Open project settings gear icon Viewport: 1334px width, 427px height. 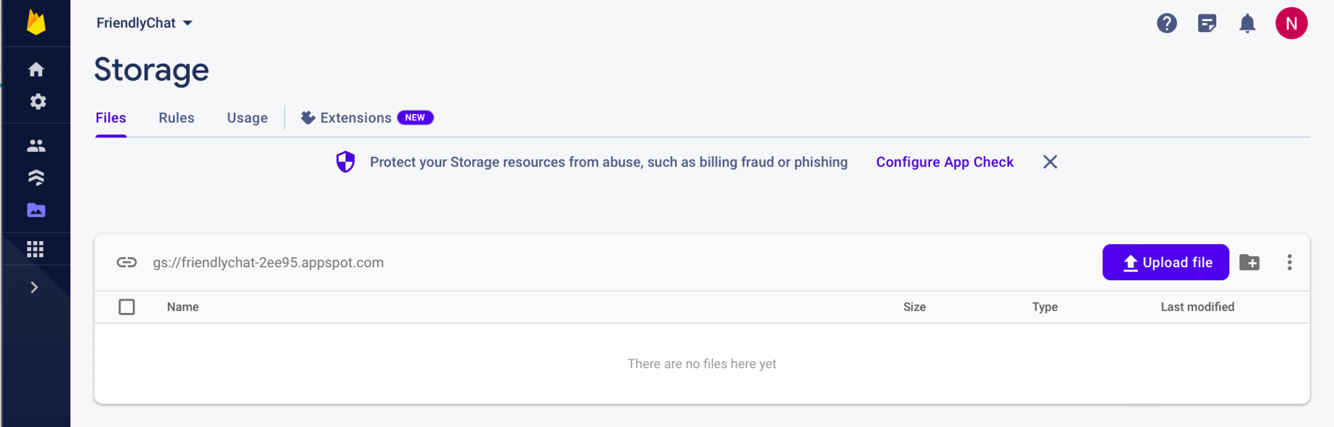(37, 102)
